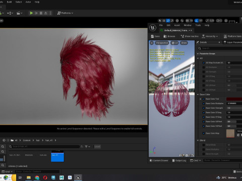Click the Content breadcrumb in content browser

click(27, 140)
